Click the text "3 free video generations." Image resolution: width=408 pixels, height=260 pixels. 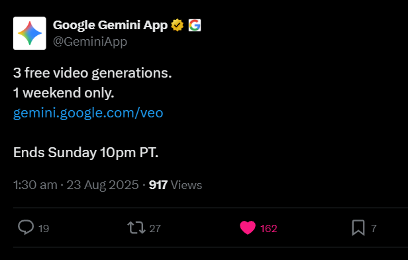point(93,73)
